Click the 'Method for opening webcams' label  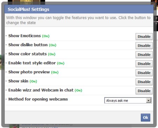point(38,99)
